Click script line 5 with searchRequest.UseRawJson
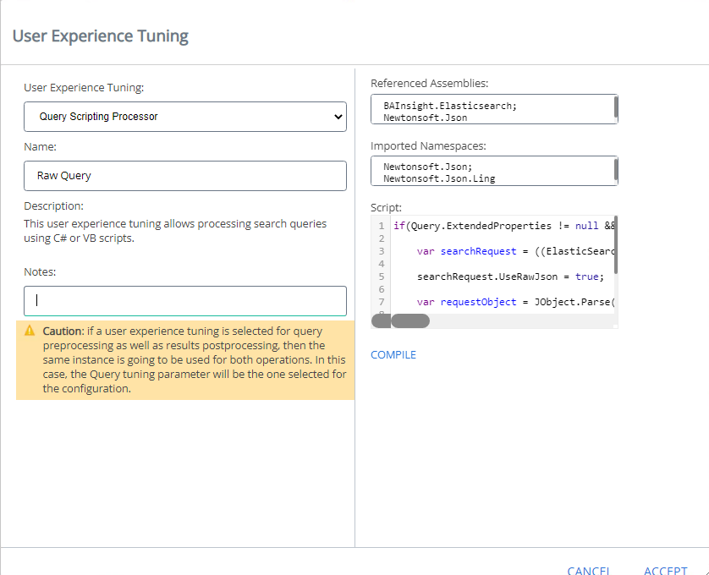This screenshot has height=575, width=709. click(510, 277)
